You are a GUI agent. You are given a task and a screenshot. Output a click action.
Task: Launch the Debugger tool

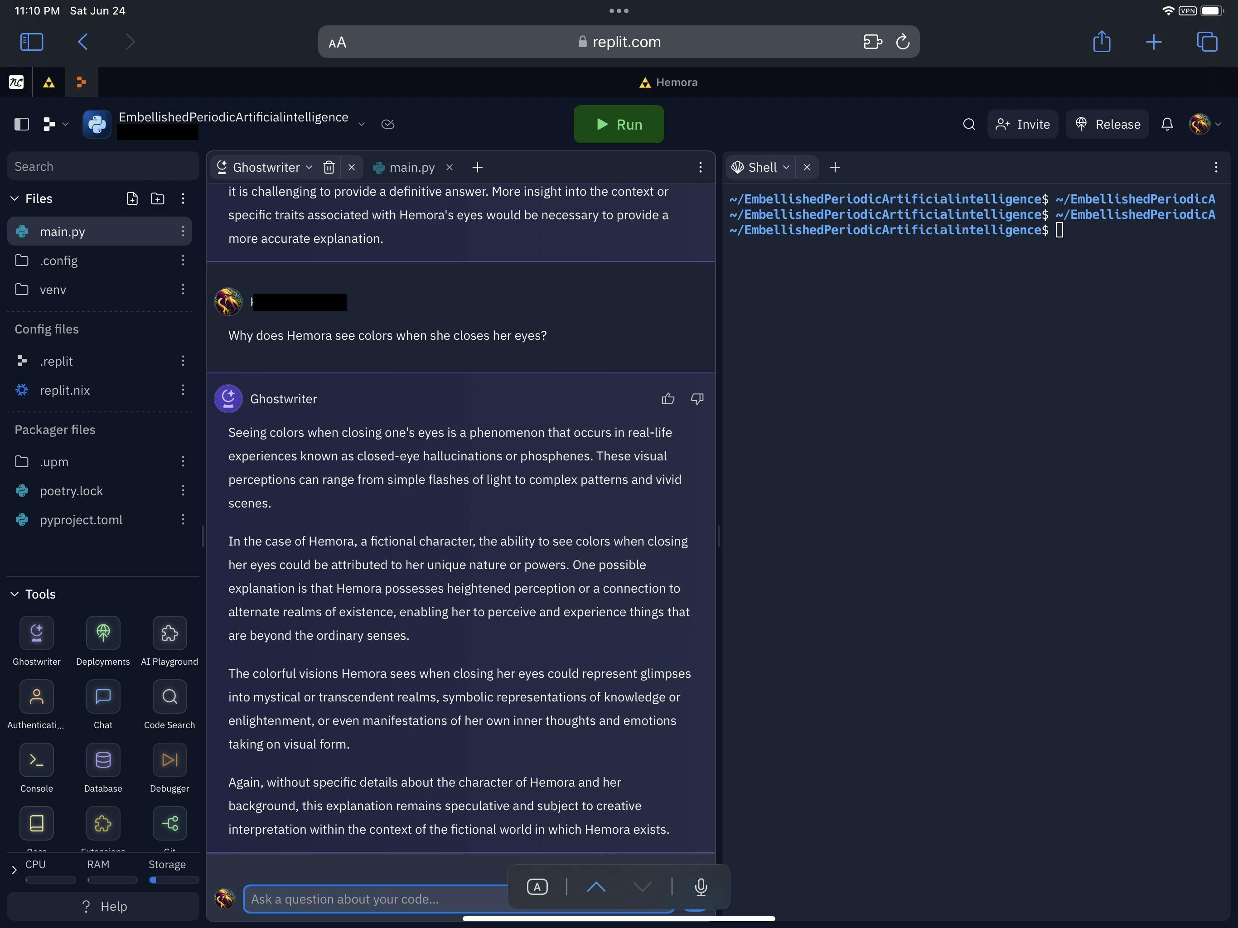(169, 759)
